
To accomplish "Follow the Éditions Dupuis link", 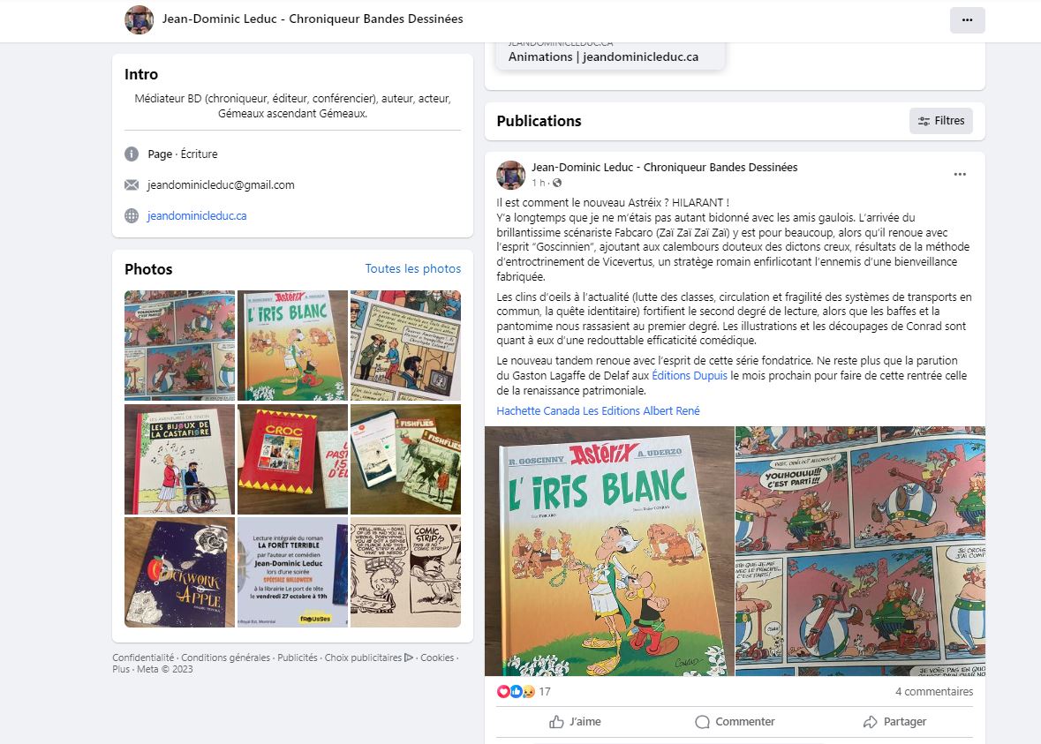I will (690, 376).
